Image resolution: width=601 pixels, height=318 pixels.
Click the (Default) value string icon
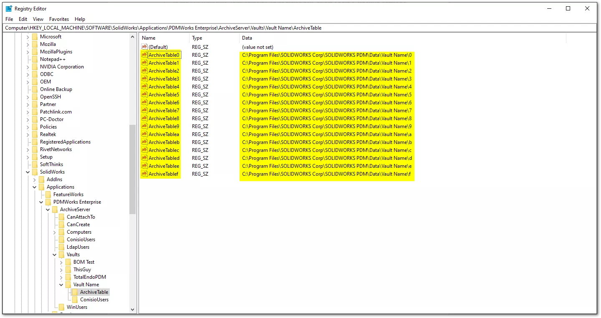pyautogui.click(x=144, y=47)
